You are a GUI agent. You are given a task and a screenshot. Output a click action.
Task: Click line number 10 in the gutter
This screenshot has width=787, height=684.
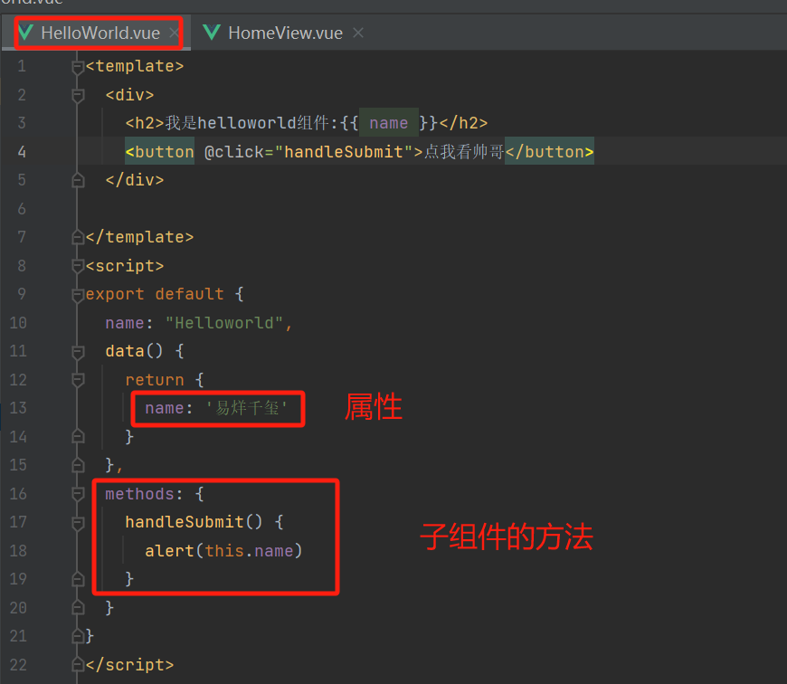pos(18,323)
